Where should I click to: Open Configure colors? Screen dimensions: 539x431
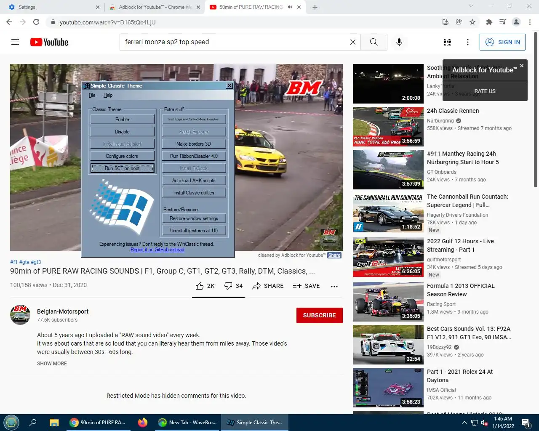click(x=122, y=156)
